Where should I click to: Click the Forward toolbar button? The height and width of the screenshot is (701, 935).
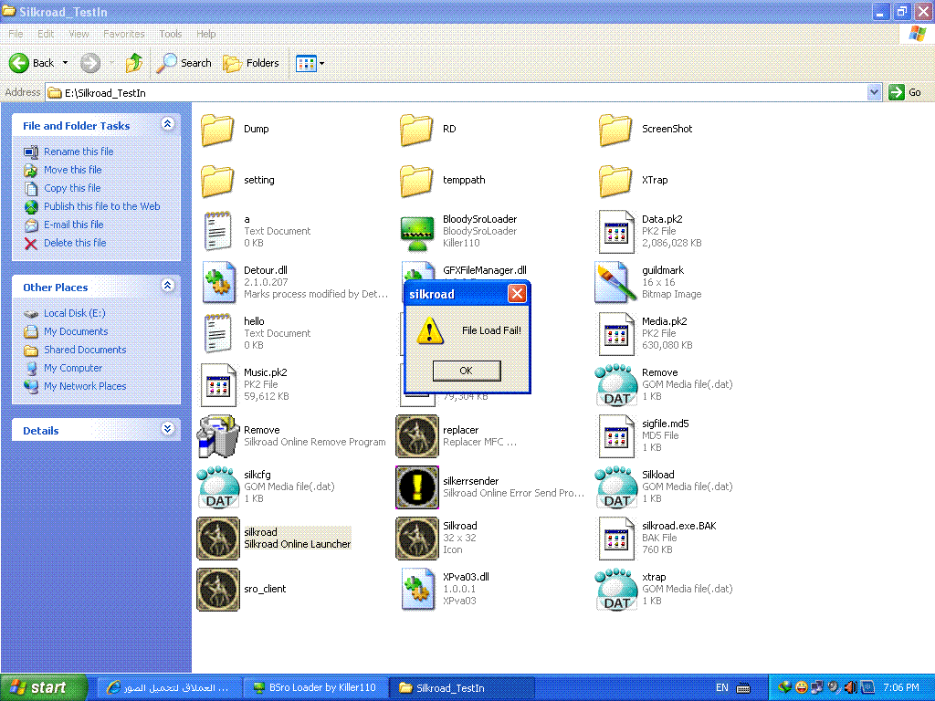click(x=90, y=63)
